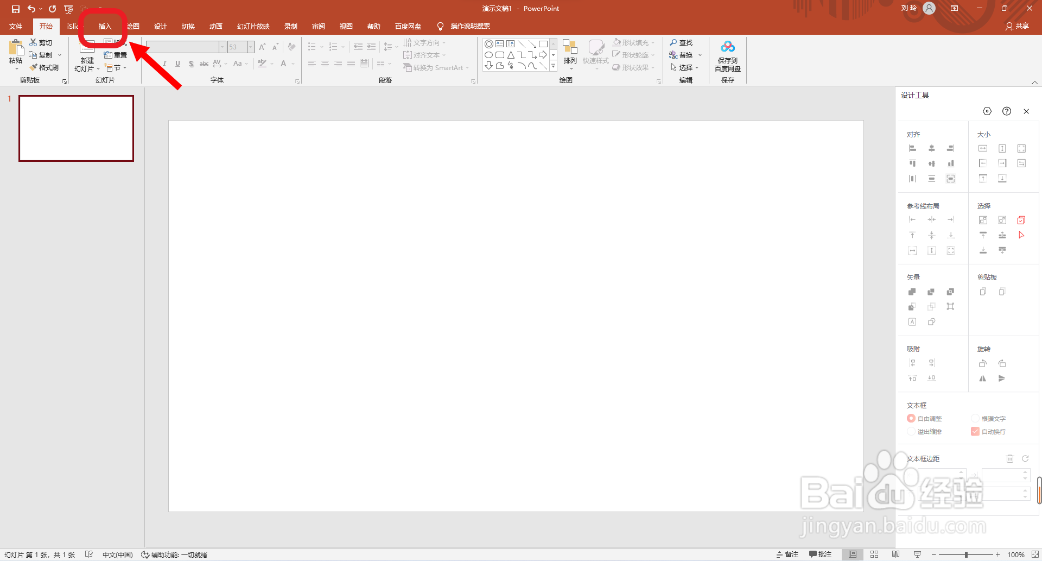Viewport: 1042px width, 561px height.
Task: Justify paragraph text
Action: pos(351,64)
